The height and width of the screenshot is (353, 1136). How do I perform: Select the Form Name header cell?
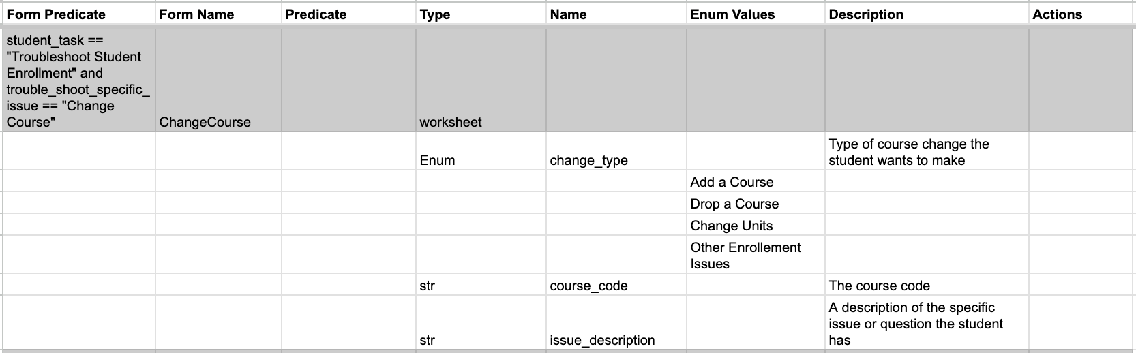pos(196,14)
